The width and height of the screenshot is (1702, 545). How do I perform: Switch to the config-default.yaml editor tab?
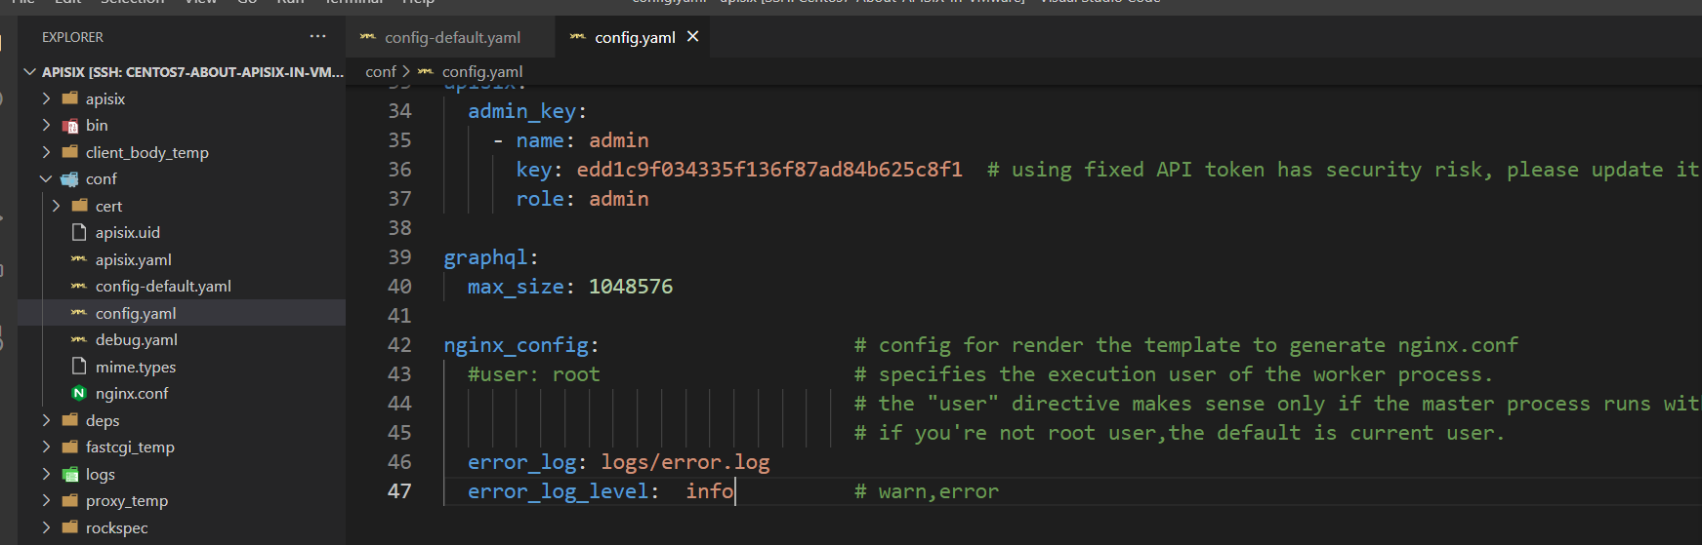tap(450, 37)
